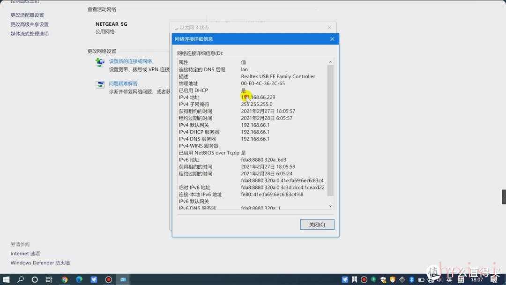Launch Google Chrome from taskbar
The image size is (506, 285).
[x=65, y=279]
